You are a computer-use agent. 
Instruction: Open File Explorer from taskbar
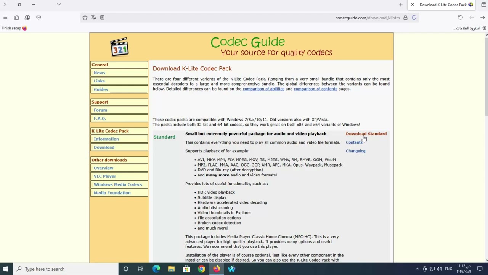171,269
